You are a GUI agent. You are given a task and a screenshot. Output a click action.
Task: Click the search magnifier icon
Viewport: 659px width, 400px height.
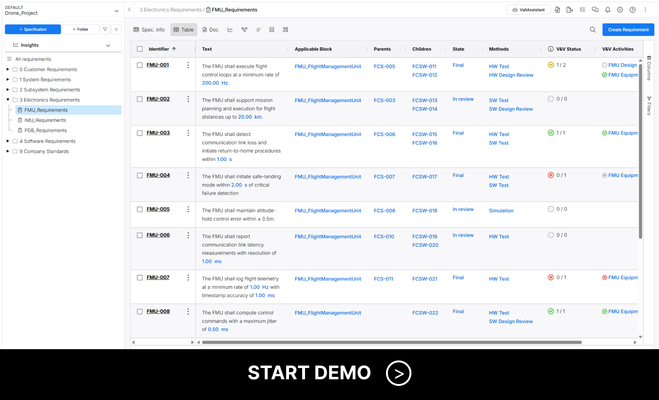pos(593,30)
